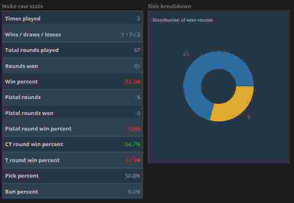Click the Ban percent value 0.0%
The image size is (294, 203).
coord(134,192)
